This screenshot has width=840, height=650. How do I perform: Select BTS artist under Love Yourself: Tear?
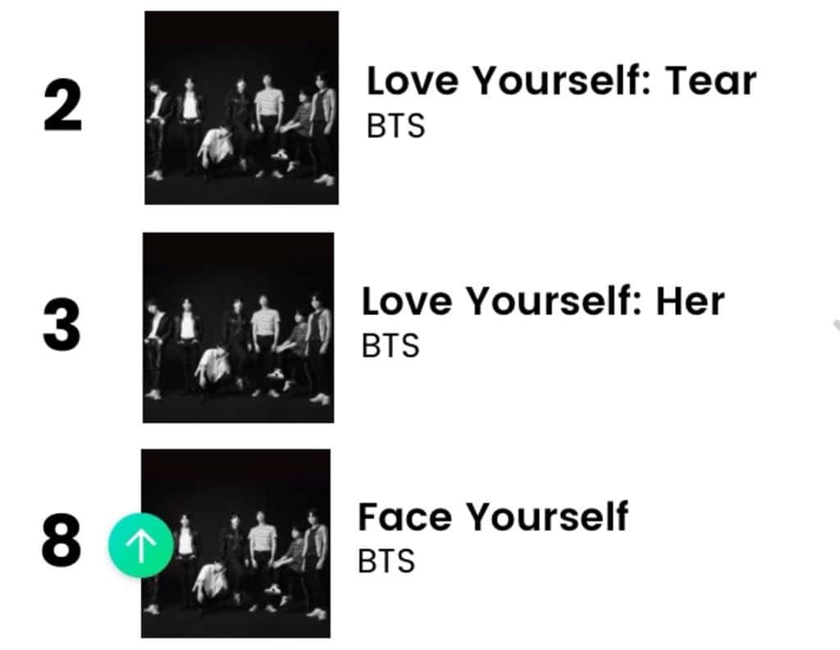coord(395,127)
